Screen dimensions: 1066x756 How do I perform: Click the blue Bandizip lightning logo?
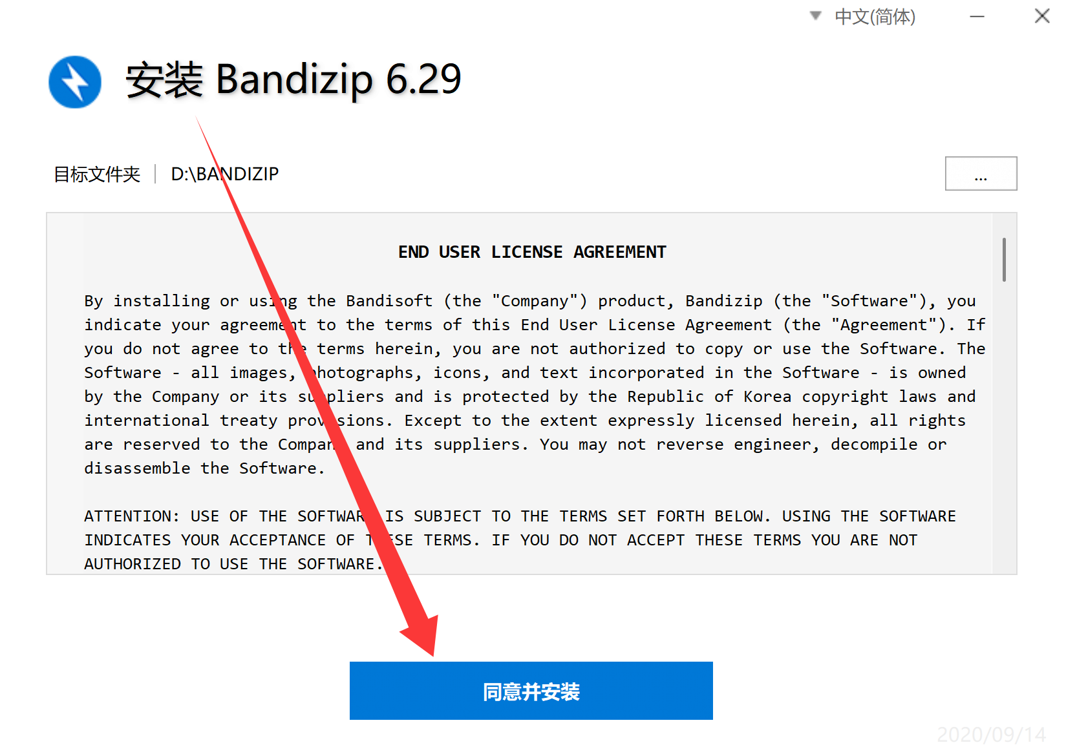pyautogui.click(x=75, y=82)
